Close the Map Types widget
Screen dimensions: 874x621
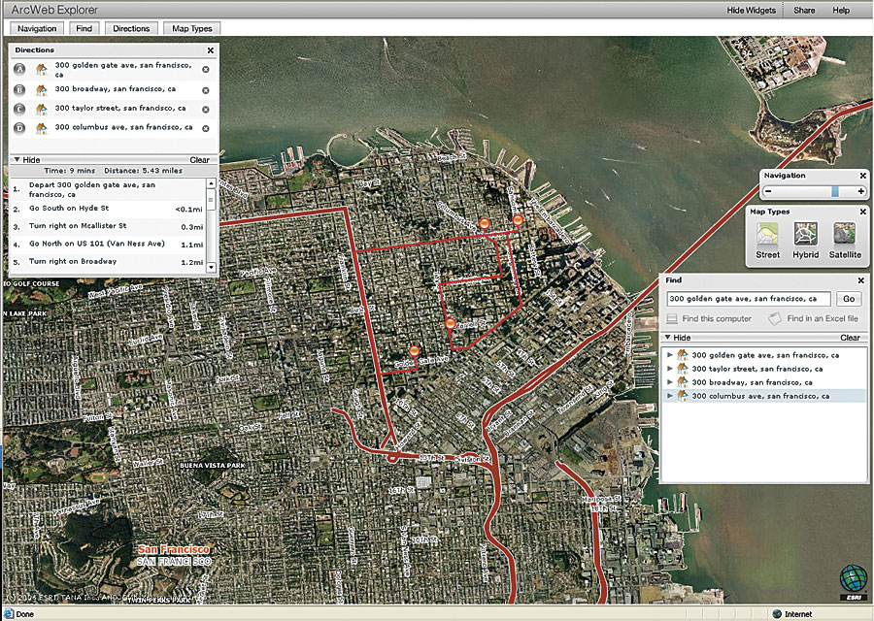click(x=863, y=212)
